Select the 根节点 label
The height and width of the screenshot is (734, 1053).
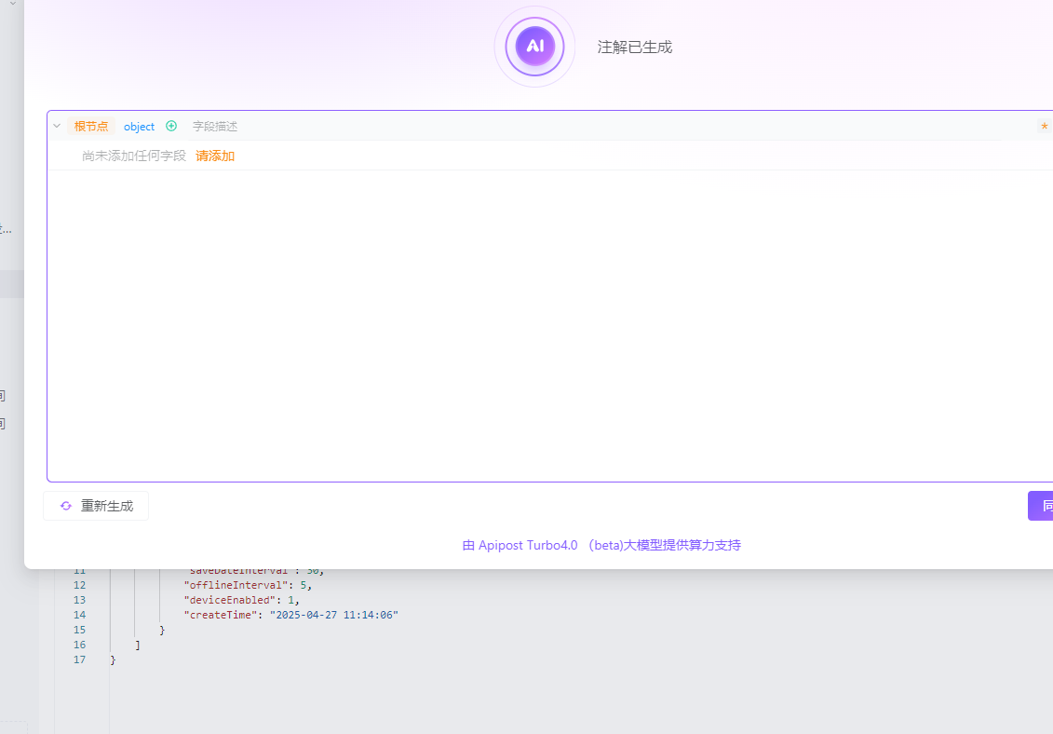[91, 126]
